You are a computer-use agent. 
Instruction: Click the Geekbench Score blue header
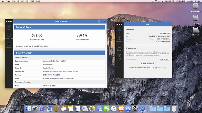click(60, 27)
